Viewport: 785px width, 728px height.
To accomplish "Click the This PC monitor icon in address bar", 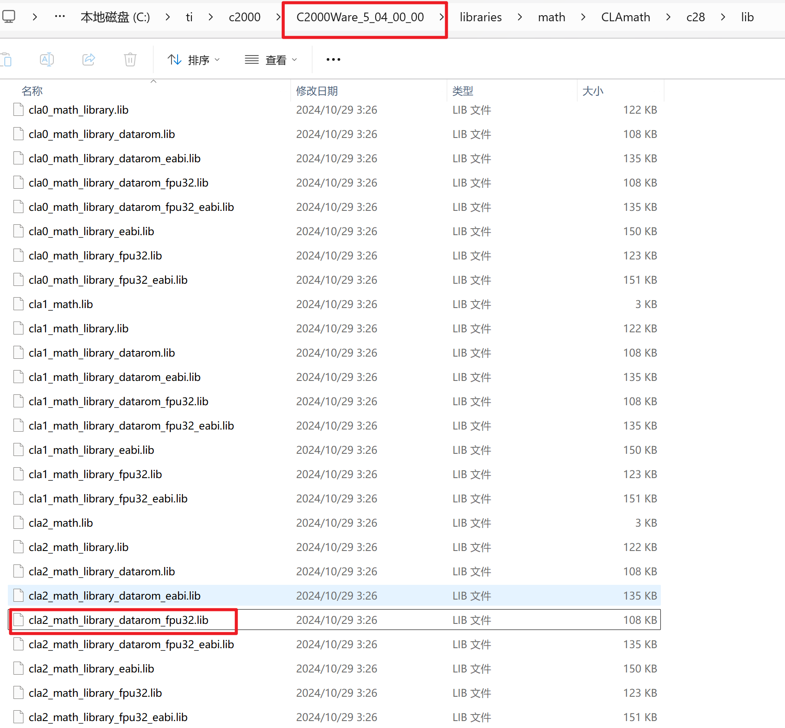I will pos(9,17).
